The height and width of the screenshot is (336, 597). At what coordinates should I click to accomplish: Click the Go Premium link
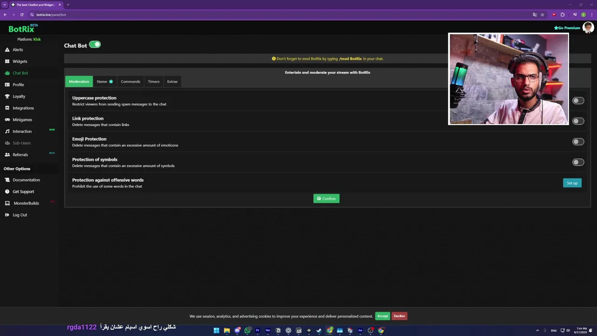click(x=567, y=28)
